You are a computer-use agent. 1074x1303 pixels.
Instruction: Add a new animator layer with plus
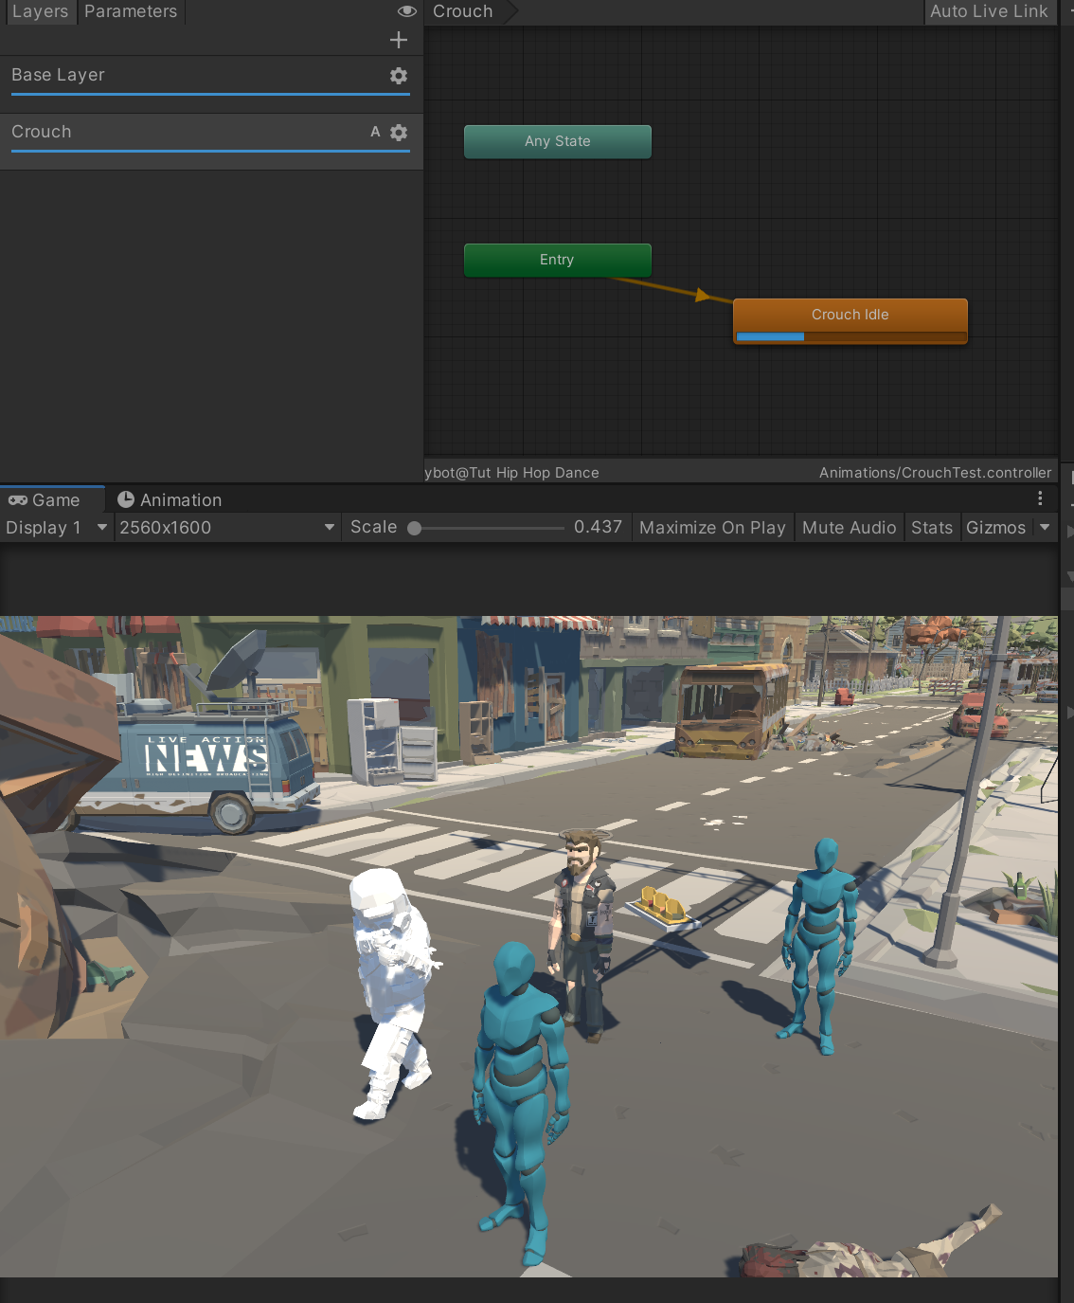399,40
